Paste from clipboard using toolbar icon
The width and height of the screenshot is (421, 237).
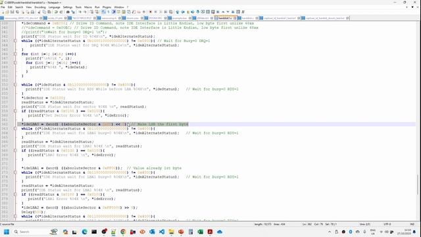(49, 12)
